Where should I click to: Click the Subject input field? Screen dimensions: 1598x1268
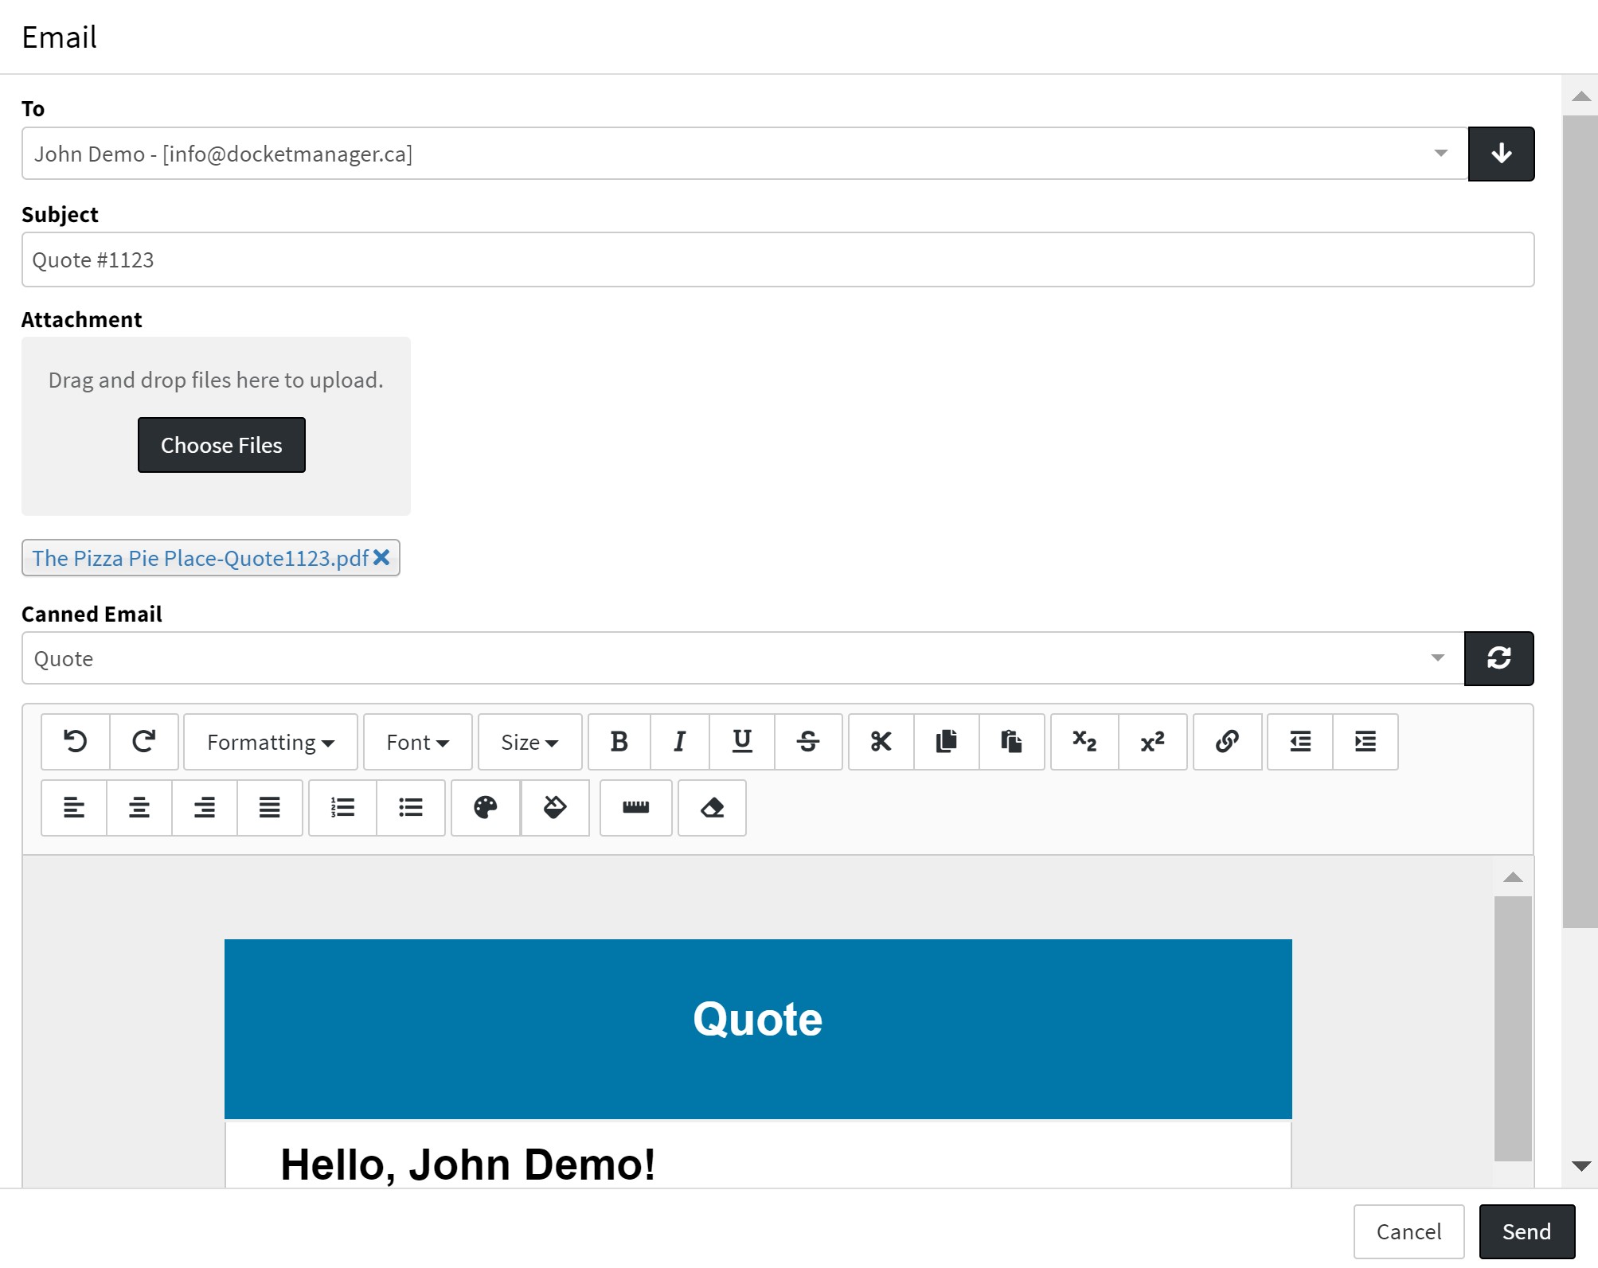(777, 260)
